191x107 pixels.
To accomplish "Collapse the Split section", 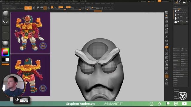I will coord(174,67).
